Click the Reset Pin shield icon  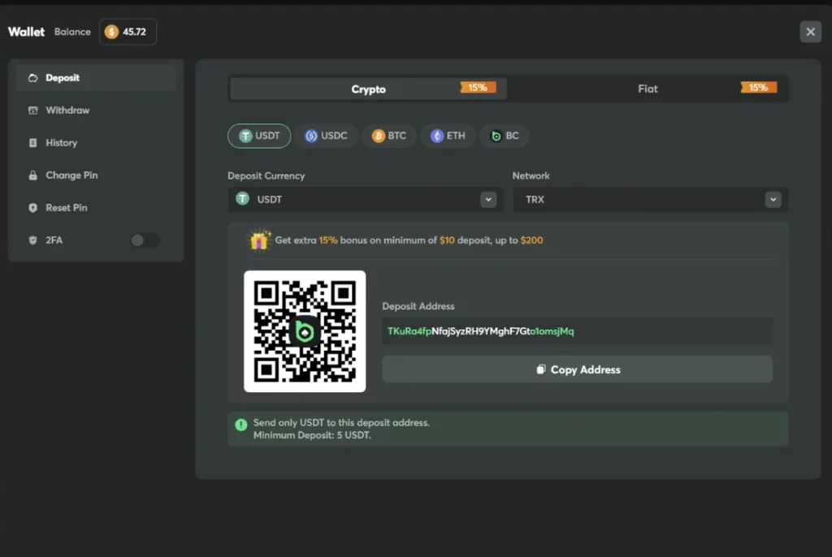point(32,208)
